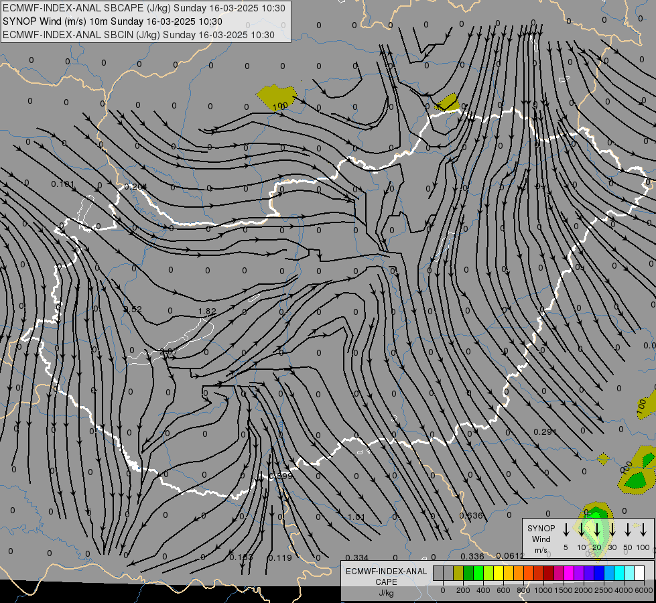Image resolution: width=656 pixels, height=603 pixels.
Task: Click the 4000 tick label on CAPE scale
Action: (x=623, y=590)
